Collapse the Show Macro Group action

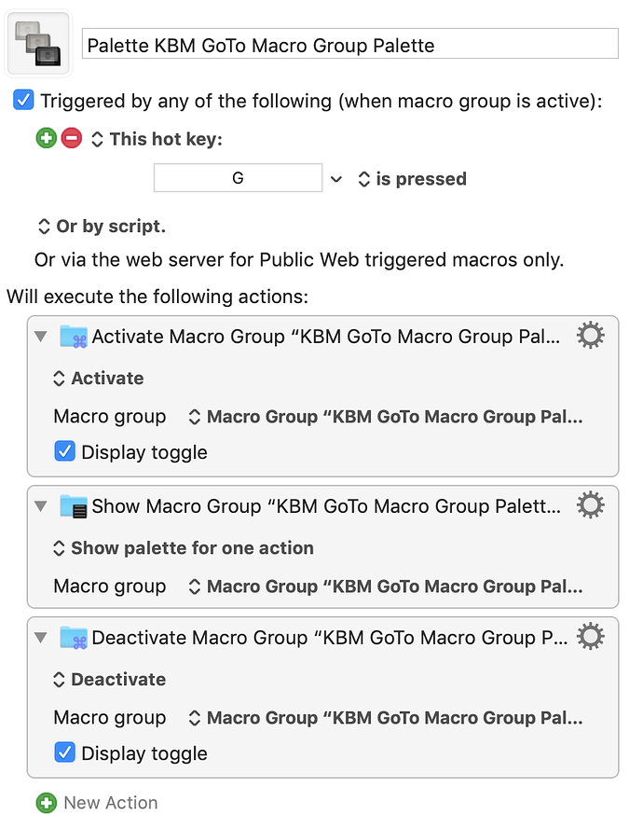pos(41,506)
